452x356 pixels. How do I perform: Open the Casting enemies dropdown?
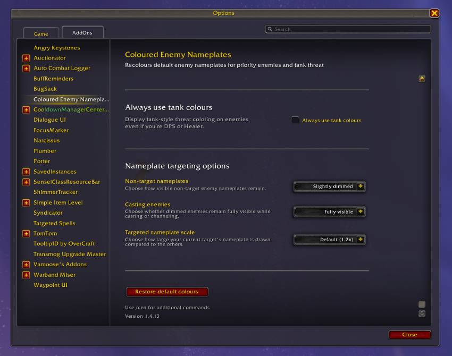[x=330, y=211]
